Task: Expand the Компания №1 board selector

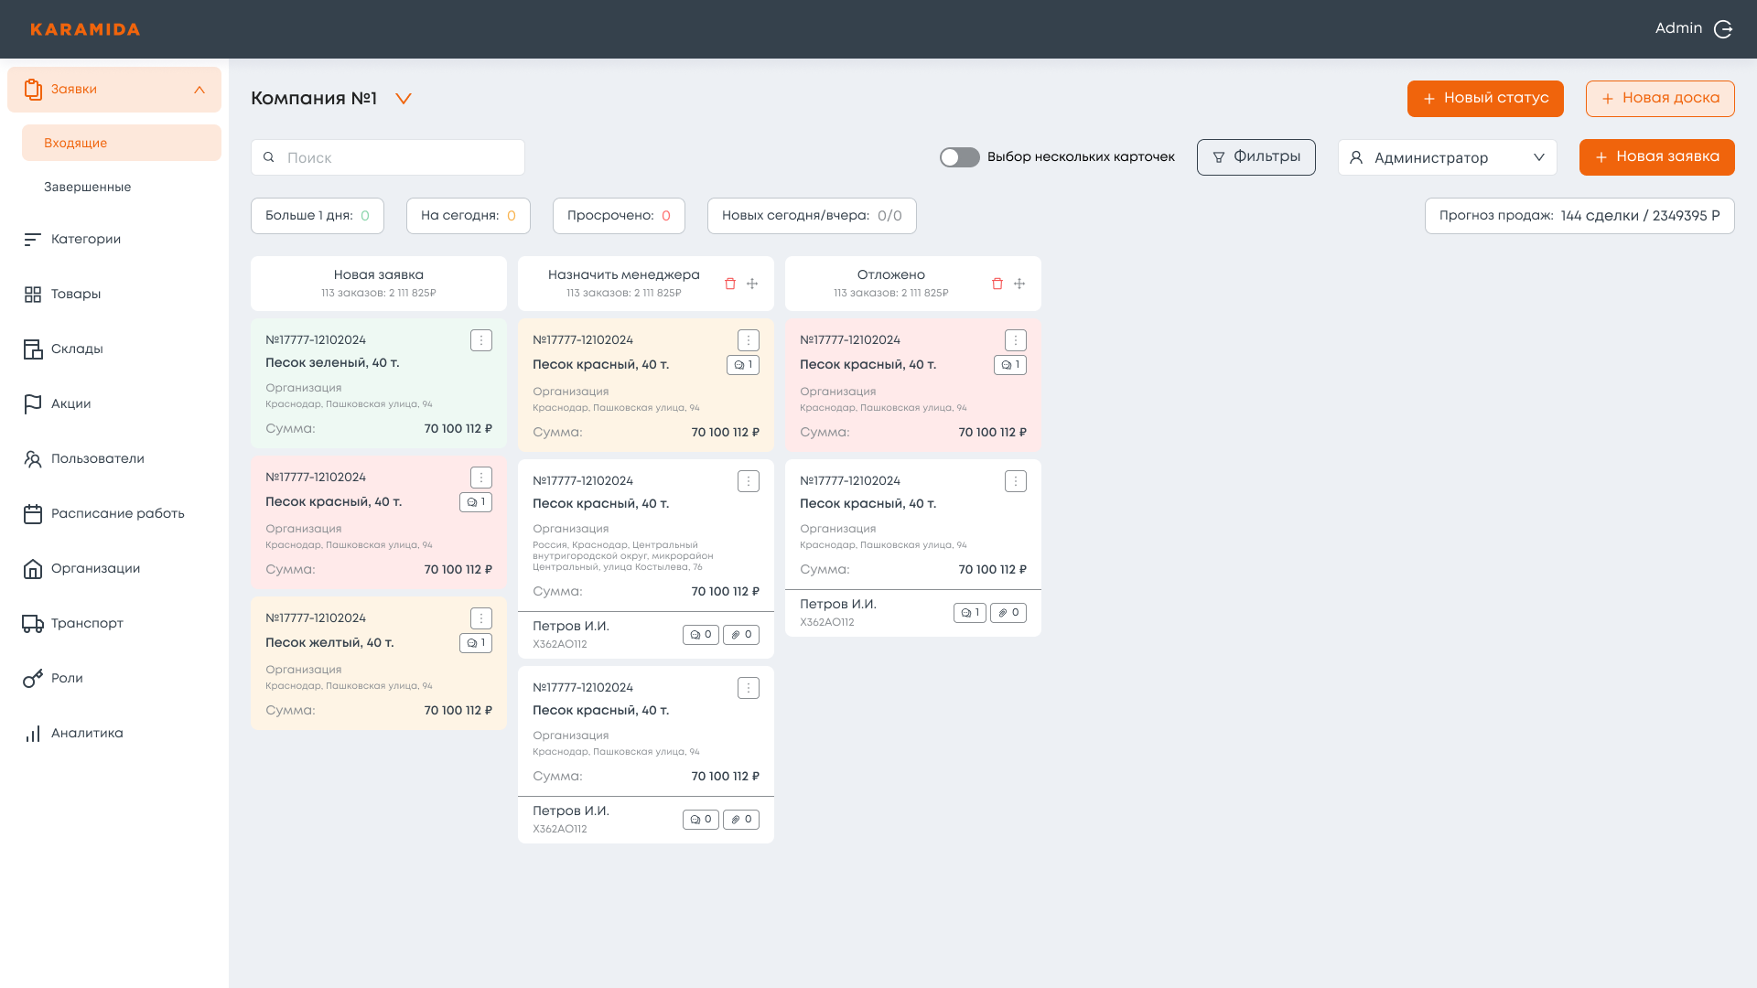Action: 404,99
